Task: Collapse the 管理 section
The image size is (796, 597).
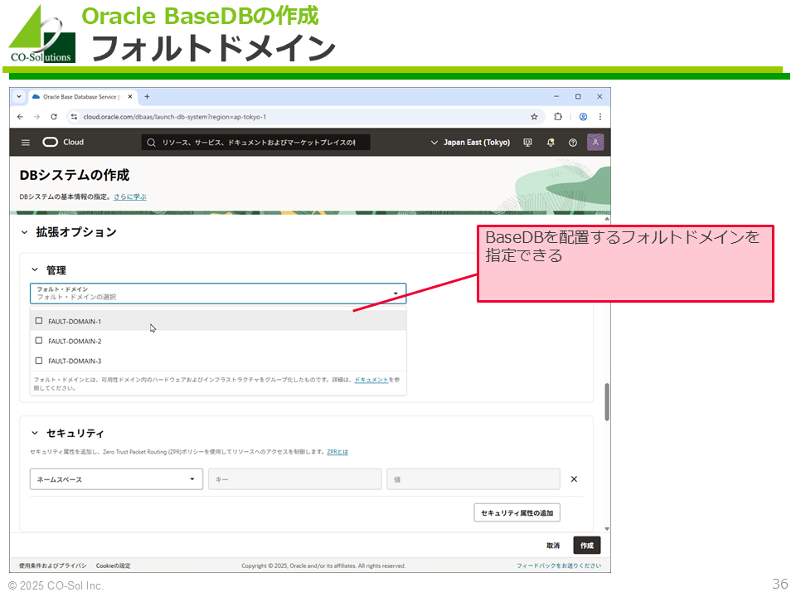Action: pos(35,269)
